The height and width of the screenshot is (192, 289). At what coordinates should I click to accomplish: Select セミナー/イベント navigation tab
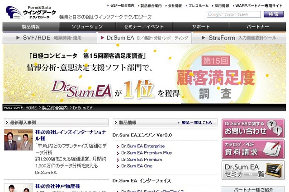click(x=144, y=27)
